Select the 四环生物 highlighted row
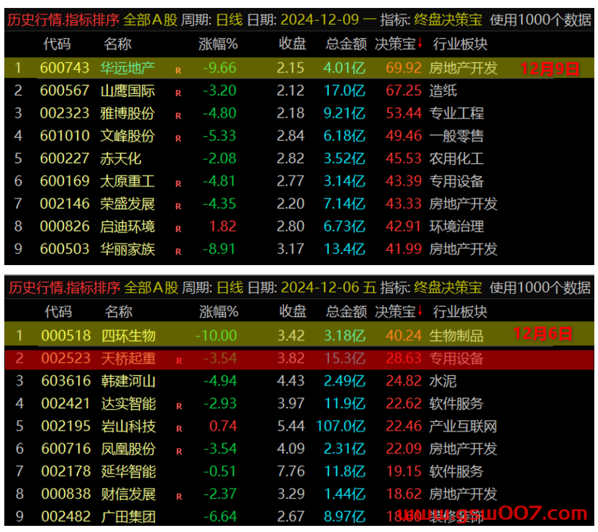Screen dimensions: 598x532 pyautogui.click(x=299, y=335)
